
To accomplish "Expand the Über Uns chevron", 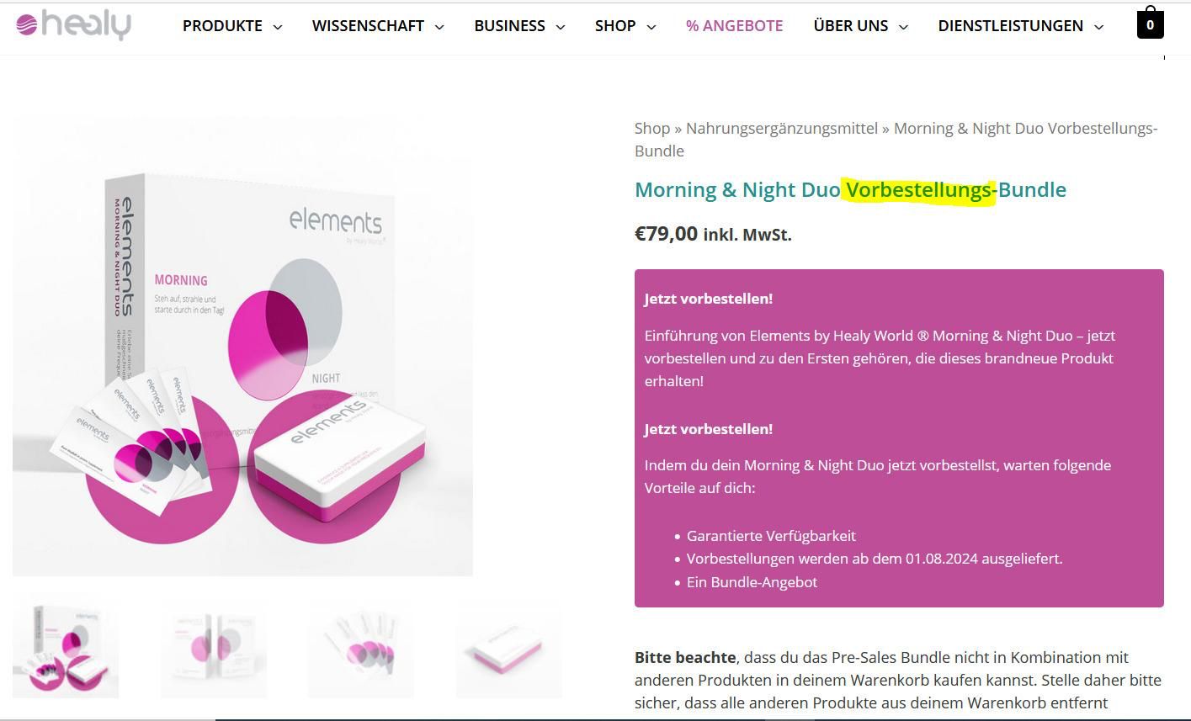I will pyautogui.click(x=904, y=27).
